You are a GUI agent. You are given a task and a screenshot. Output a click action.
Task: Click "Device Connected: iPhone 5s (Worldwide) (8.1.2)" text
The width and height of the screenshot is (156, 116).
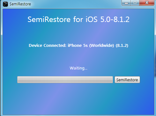coord(78,46)
